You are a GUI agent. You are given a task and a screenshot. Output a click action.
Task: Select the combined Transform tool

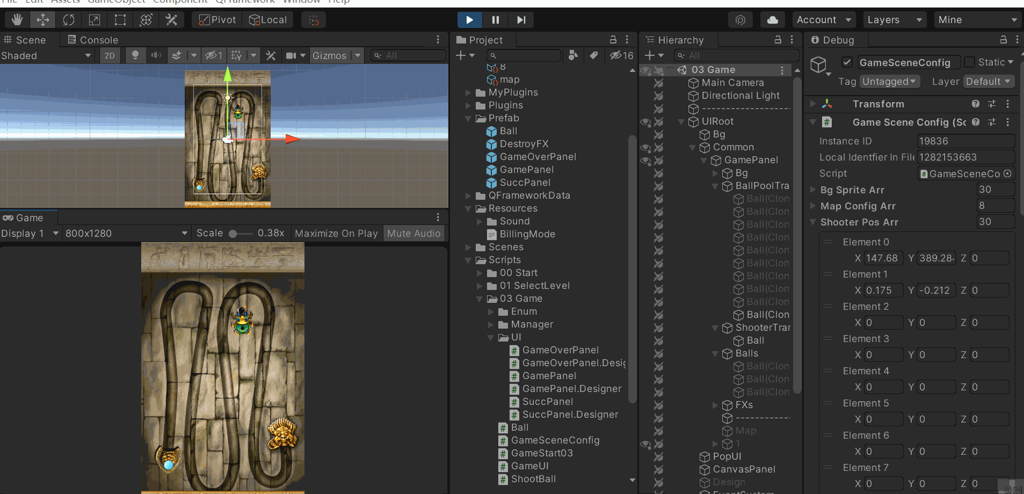(x=146, y=20)
